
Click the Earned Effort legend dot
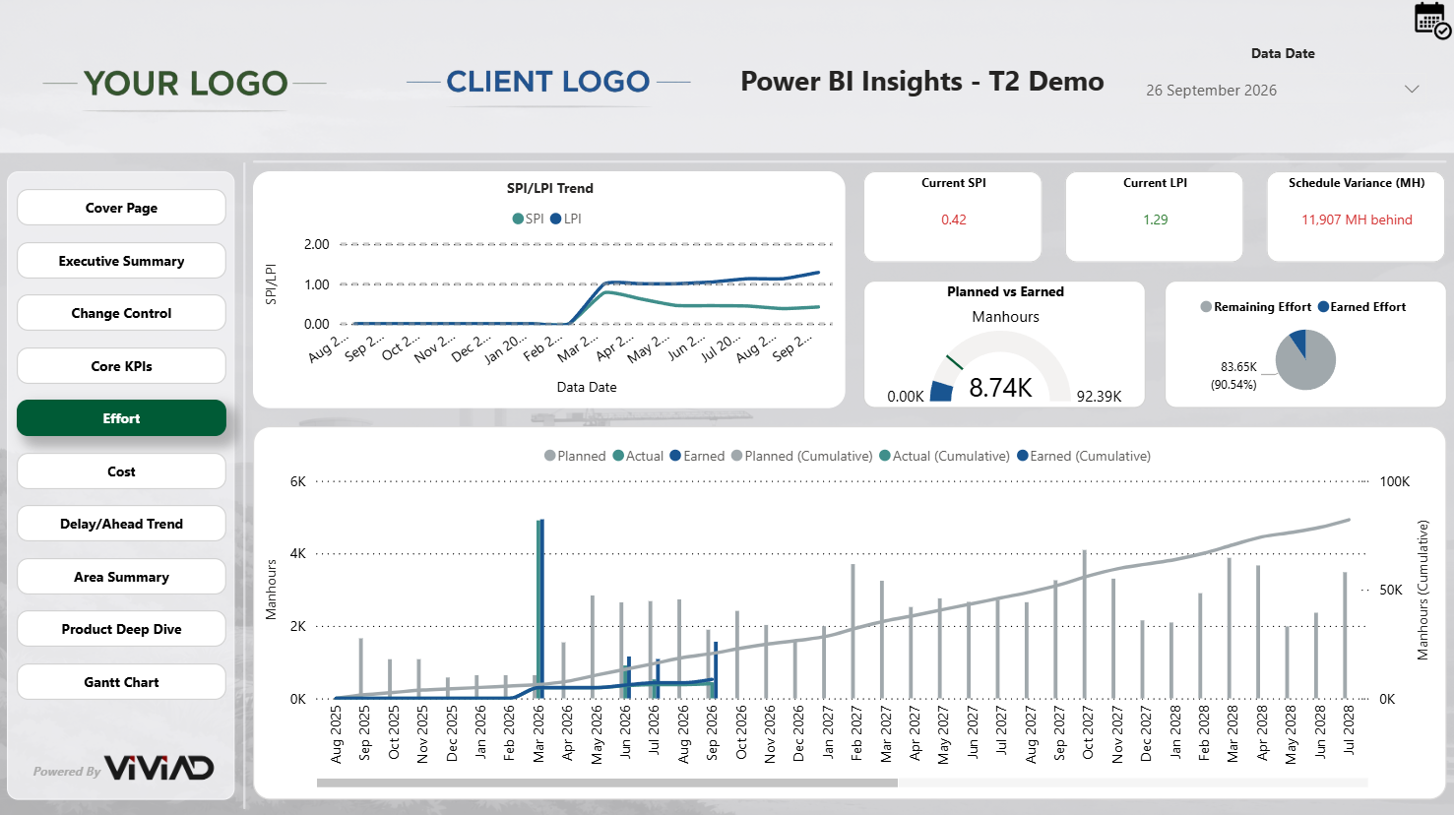click(x=1323, y=307)
